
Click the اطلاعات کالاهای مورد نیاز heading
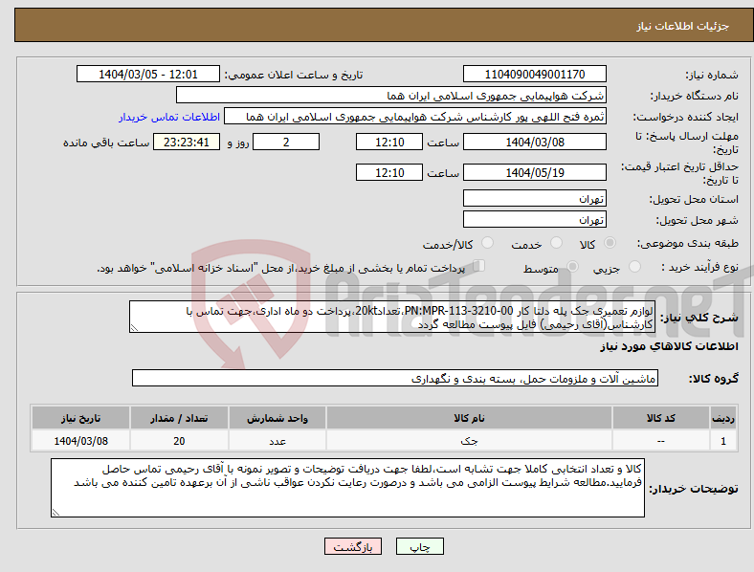(669, 346)
